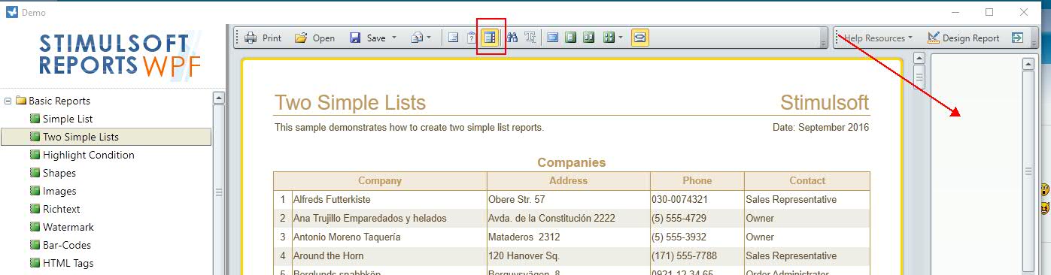Click the green icon beside Watermark
Image resolution: width=1051 pixels, height=275 pixels.
tap(35, 227)
